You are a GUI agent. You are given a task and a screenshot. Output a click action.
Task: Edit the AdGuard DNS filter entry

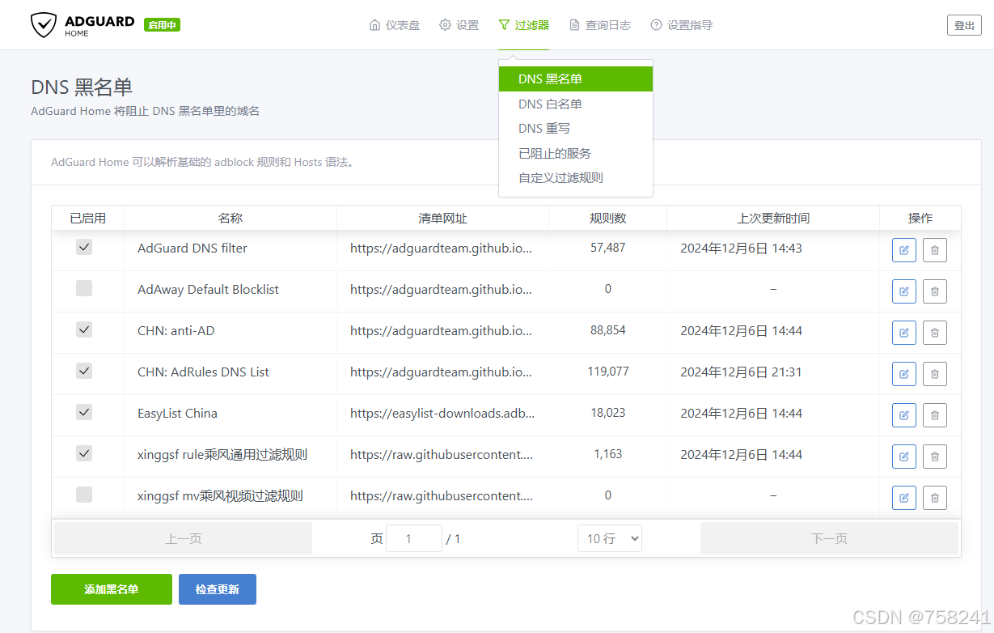click(x=904, y=250)
